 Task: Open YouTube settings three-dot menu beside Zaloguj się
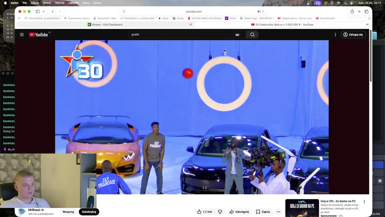(335, 35)
